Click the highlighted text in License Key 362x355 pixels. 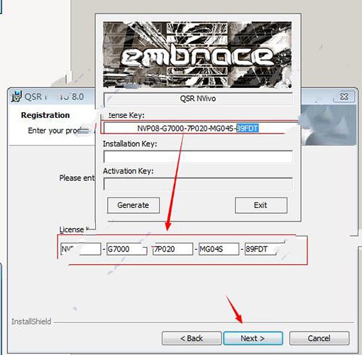pyautogui.click(x=248, y=129)
